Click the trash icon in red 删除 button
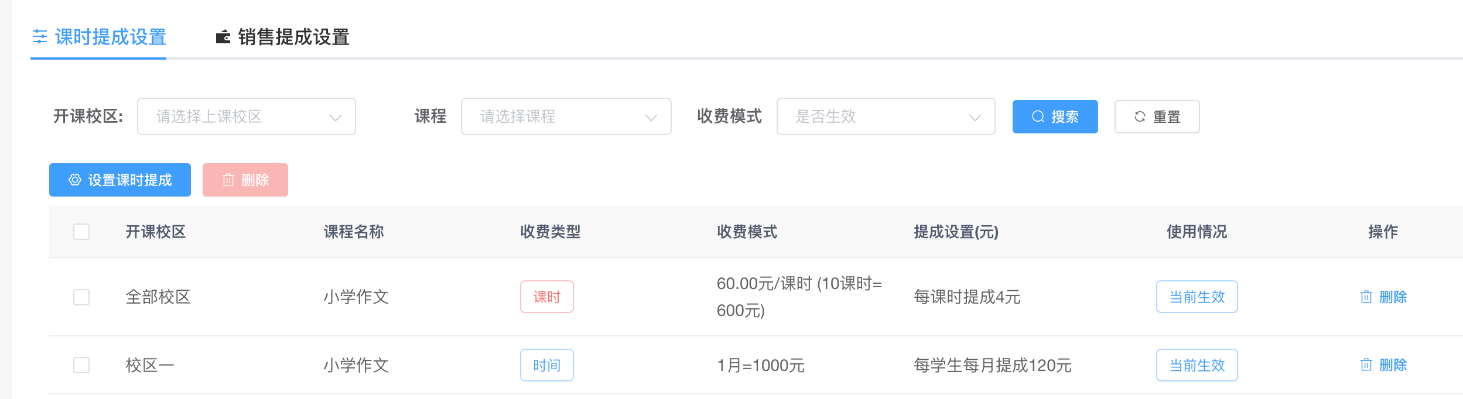This screenshot has width=1463, height=399. 228,180
